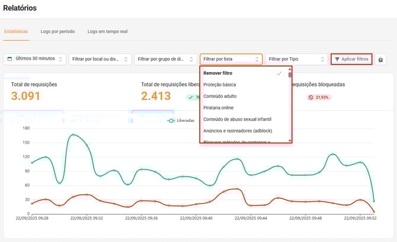Click the clipboard icon next to Aplicar filtros
This screenshot has width=397, height=242.
point(380,59)
